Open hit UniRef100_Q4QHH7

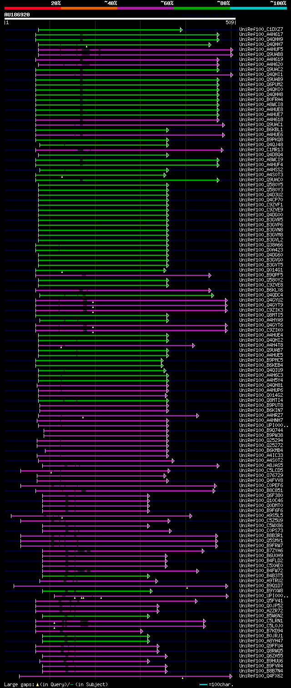[x=261, y=45]
